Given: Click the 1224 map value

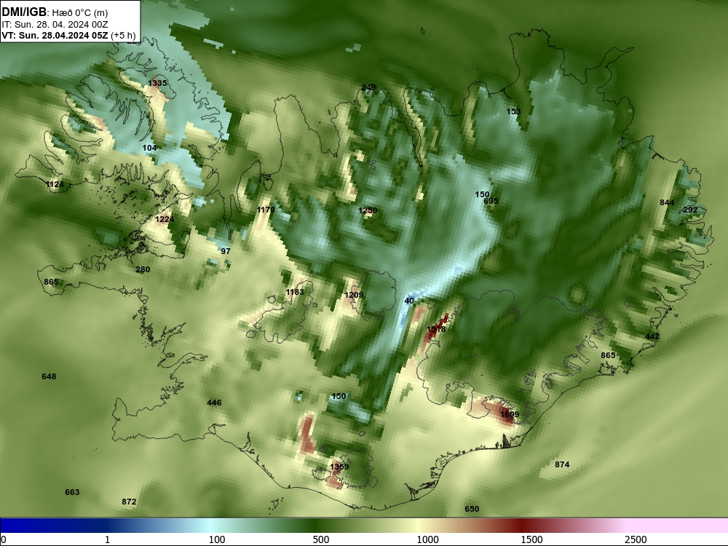Looking at the screenshot, I should (165, 219).
